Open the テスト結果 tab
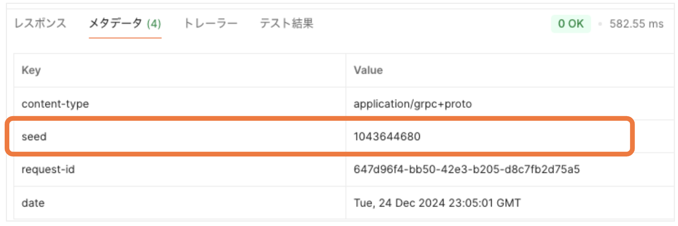 click(x=287, y=24)
